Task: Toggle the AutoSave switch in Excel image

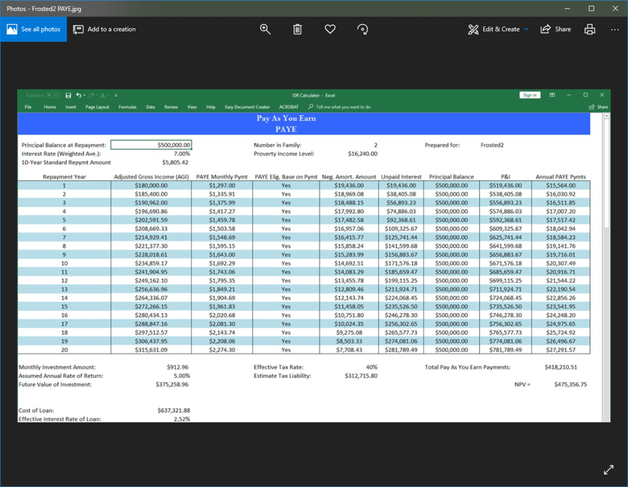Action: pyautogui.click(x=53, y=95)
